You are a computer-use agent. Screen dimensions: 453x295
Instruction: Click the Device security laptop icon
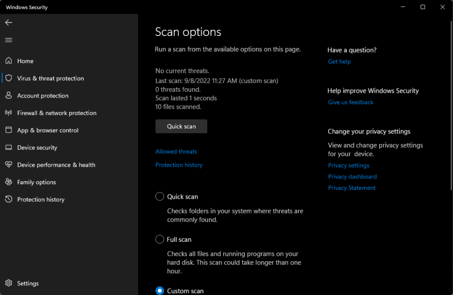(8, 147)
